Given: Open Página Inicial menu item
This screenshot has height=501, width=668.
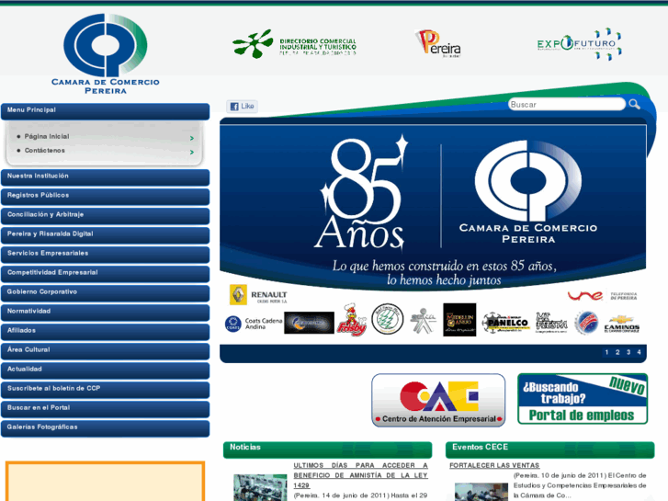Looking at the screenshot, I should click(47, 136).
